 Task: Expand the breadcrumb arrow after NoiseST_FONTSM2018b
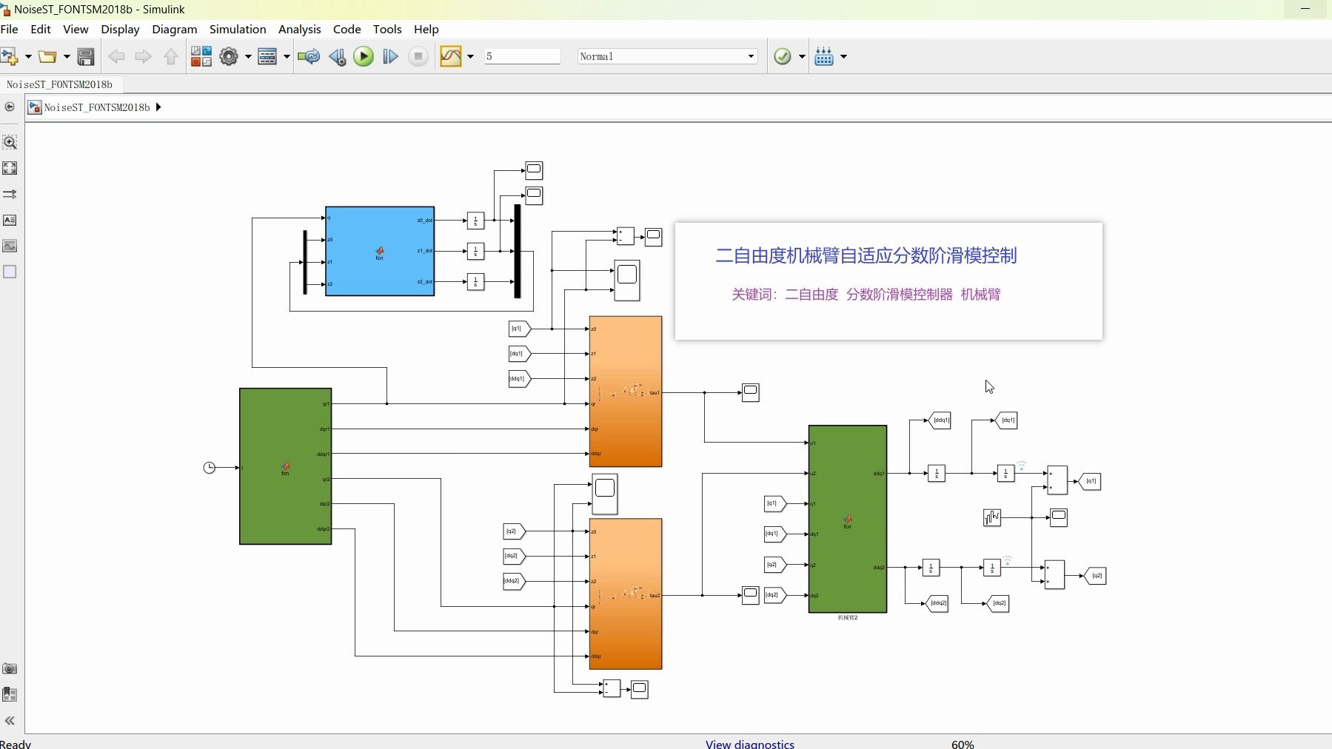click(158, 107)
